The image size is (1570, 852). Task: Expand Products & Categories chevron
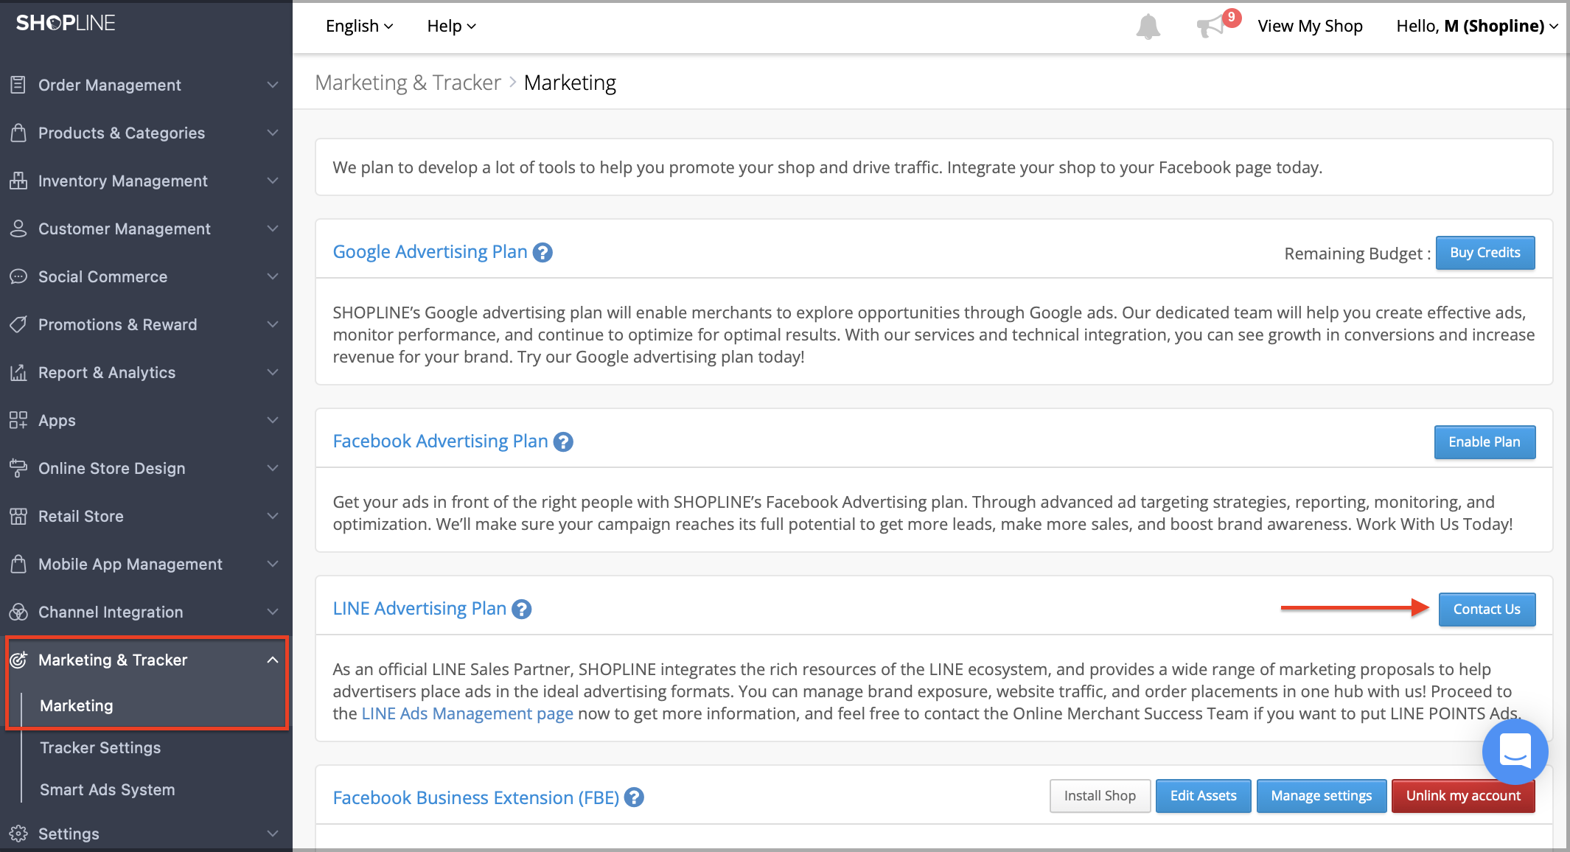(273, 133)
